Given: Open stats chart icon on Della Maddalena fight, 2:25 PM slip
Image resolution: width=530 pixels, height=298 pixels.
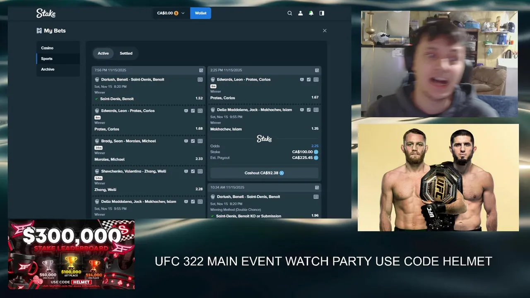Looking at the screenshot, I should pyautogui.click(x=309, y=110).
